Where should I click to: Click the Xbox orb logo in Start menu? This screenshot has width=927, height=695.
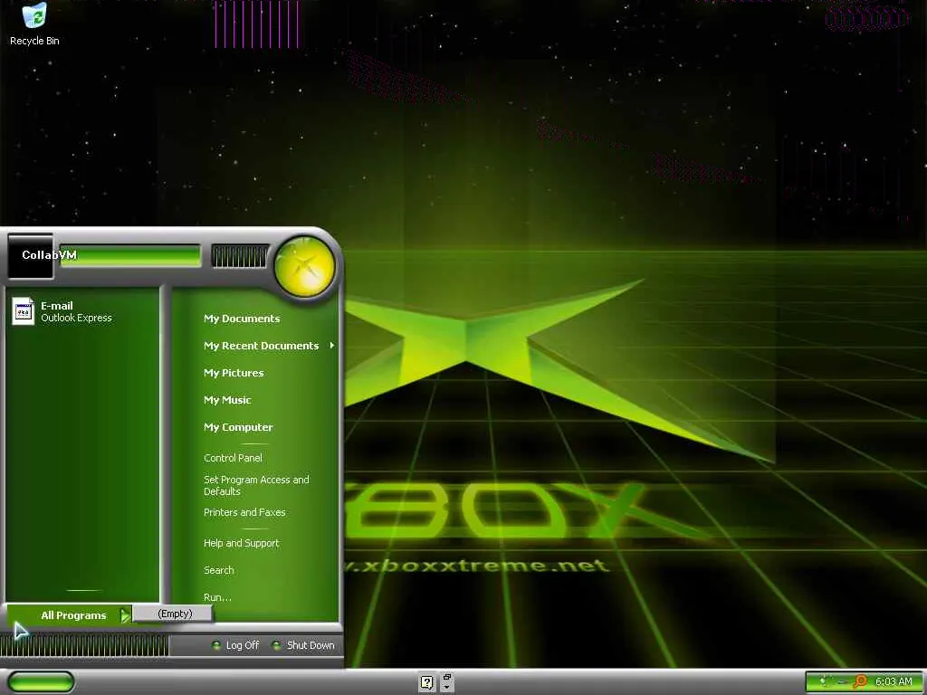(x=305, y=266)
